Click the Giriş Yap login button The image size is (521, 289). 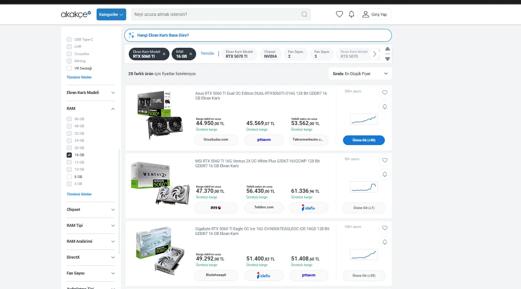tap(374, 14)
